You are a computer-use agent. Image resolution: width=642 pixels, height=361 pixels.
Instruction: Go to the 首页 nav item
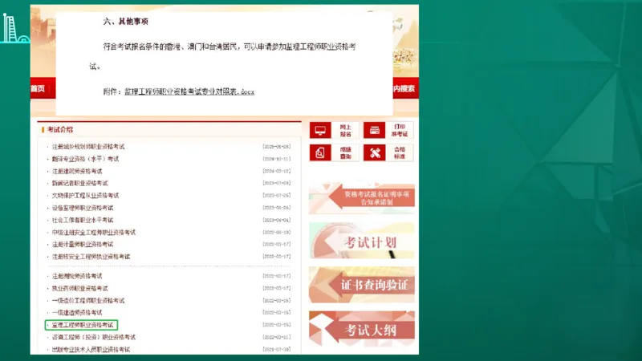pyautogui.click(x=38, y=88)
